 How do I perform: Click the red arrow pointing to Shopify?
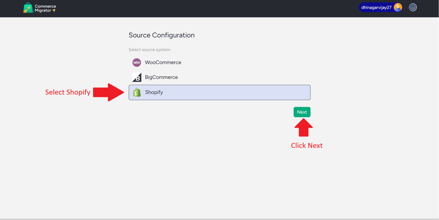tap(109, 92)
